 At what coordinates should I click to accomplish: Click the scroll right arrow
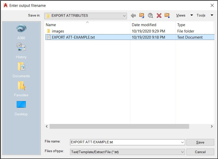[212, 126]
